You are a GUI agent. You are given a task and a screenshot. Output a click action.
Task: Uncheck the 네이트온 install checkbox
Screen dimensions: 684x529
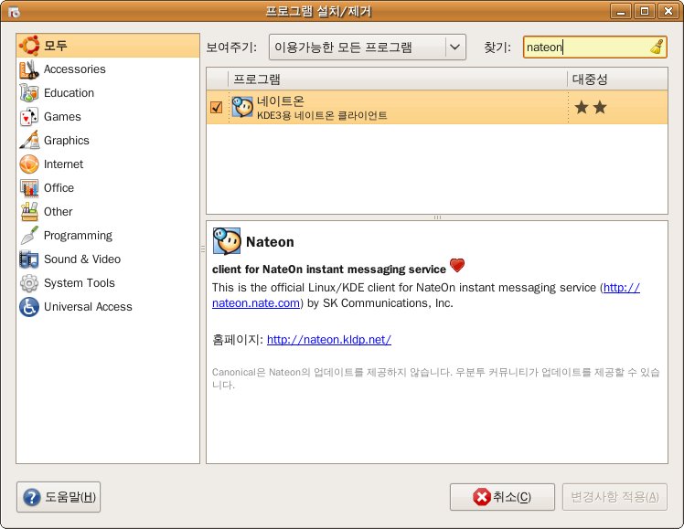(216, 107)
